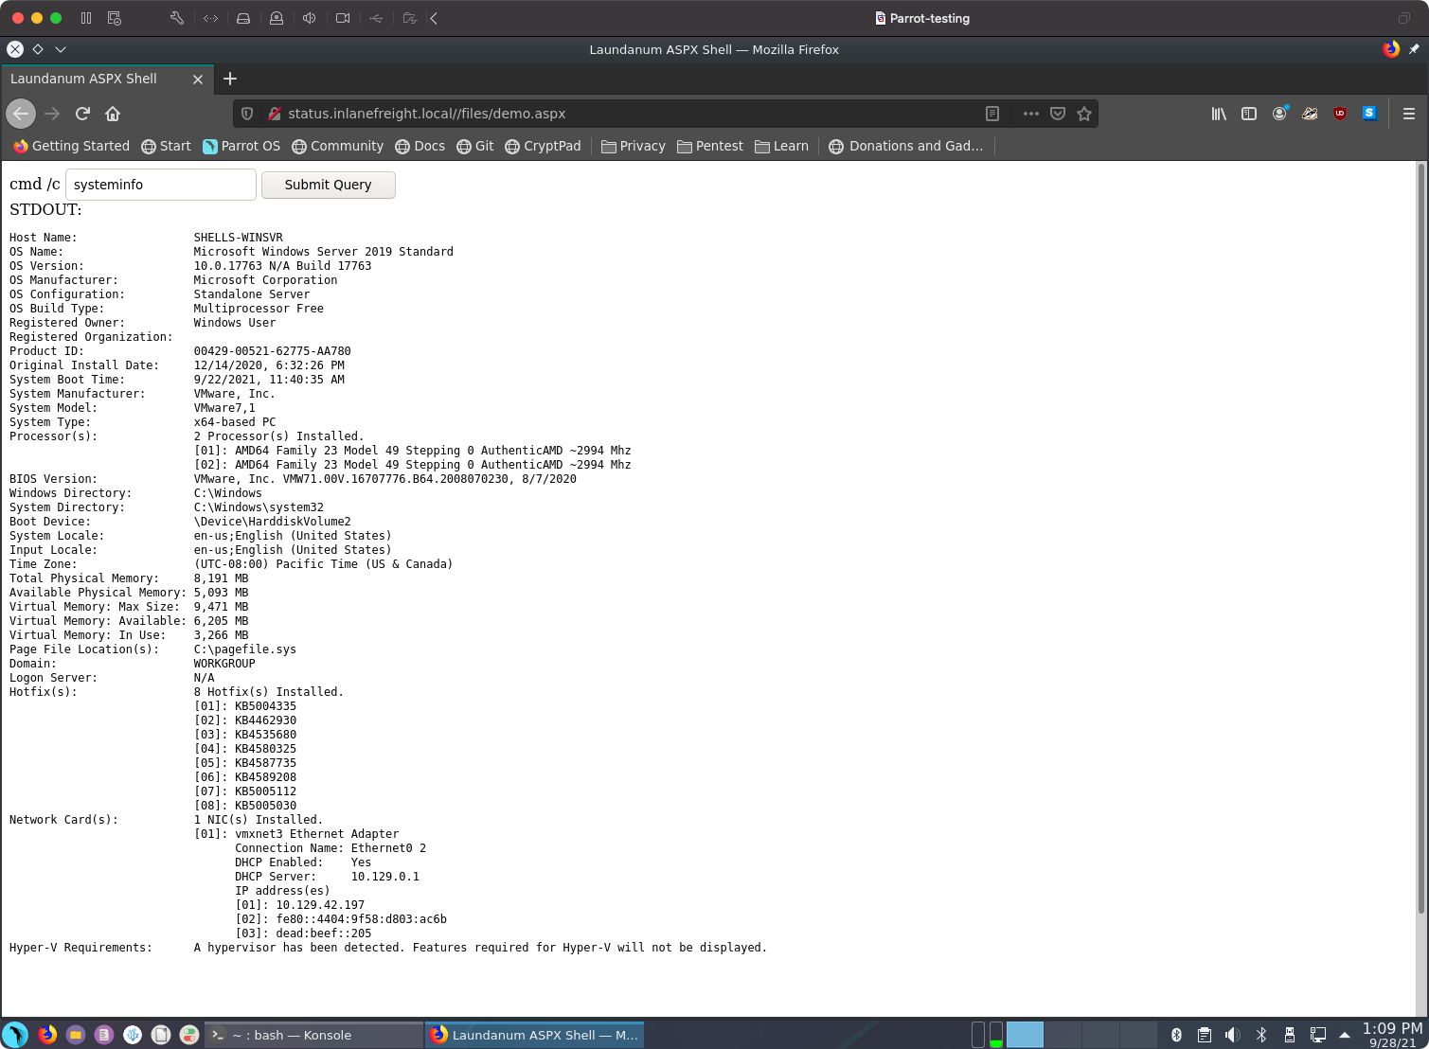The image size is (1429, 1049).
Task: Take a snapshot of the virtual machine
Action: coord(115,18)
